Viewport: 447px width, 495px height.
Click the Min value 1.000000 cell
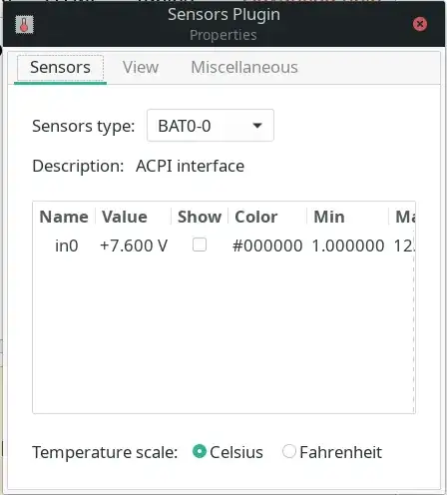pos(348,246)
